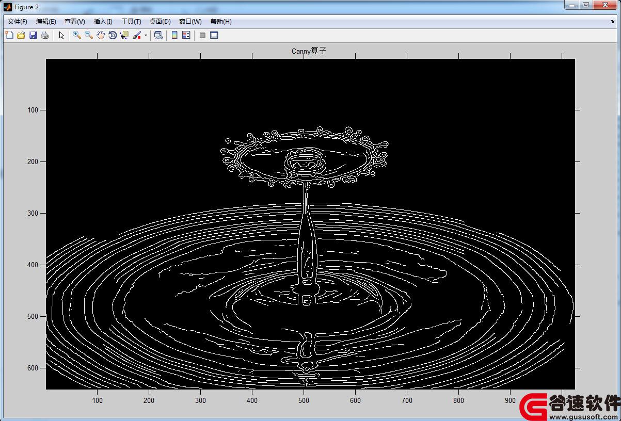Print the figure using the printer icon
Screen dimensions: 621x421
[x=45, y=35]
